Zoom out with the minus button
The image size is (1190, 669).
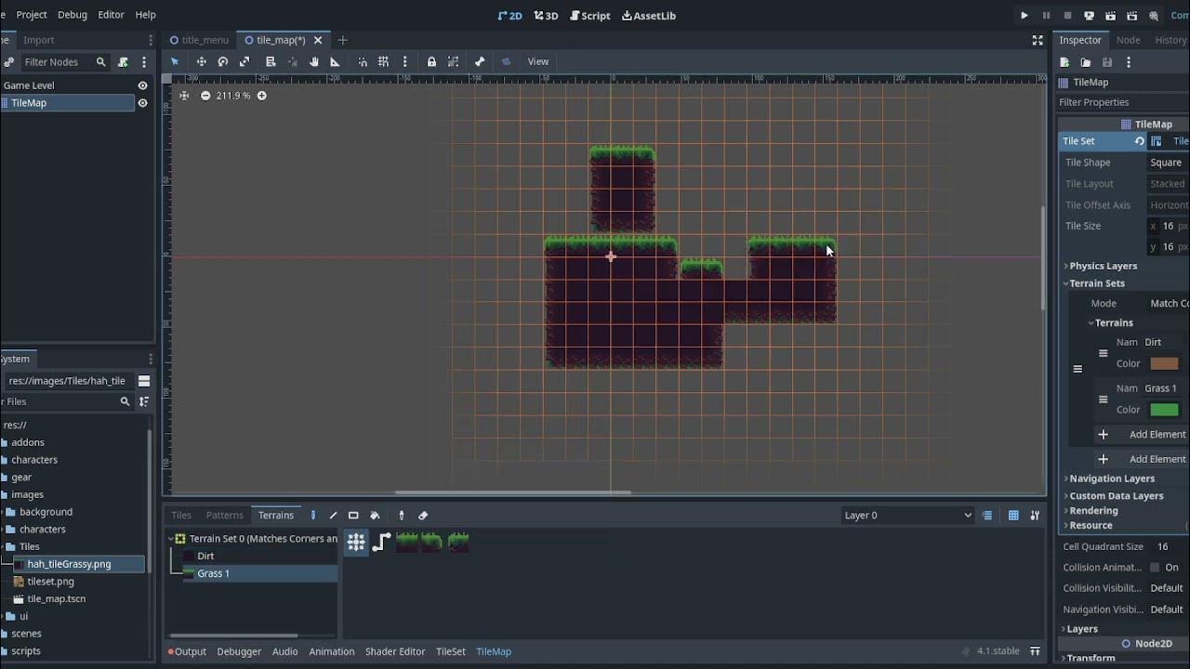[x=205, y=96]
